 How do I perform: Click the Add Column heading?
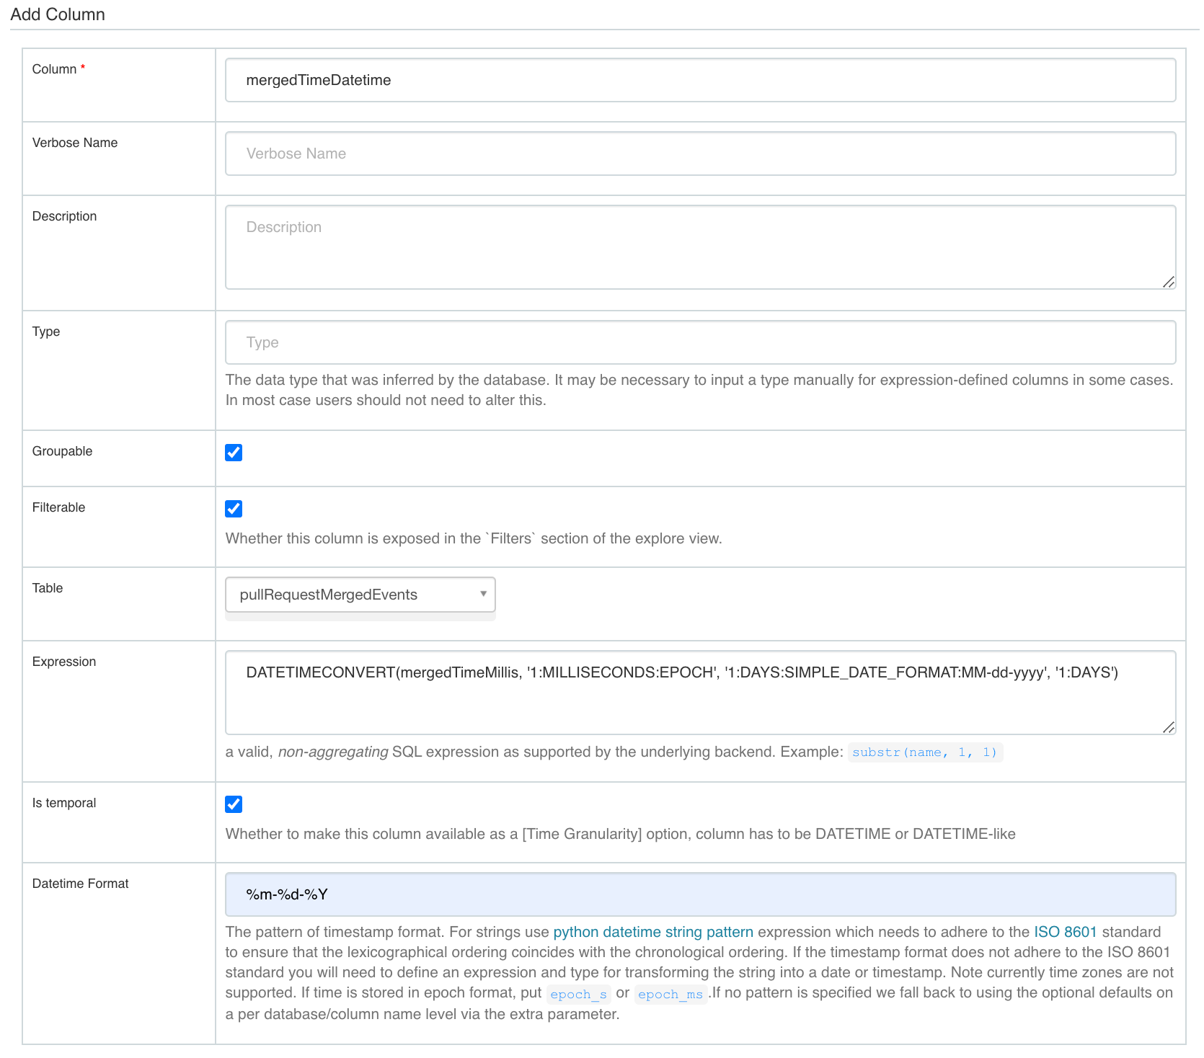[58, 14]
